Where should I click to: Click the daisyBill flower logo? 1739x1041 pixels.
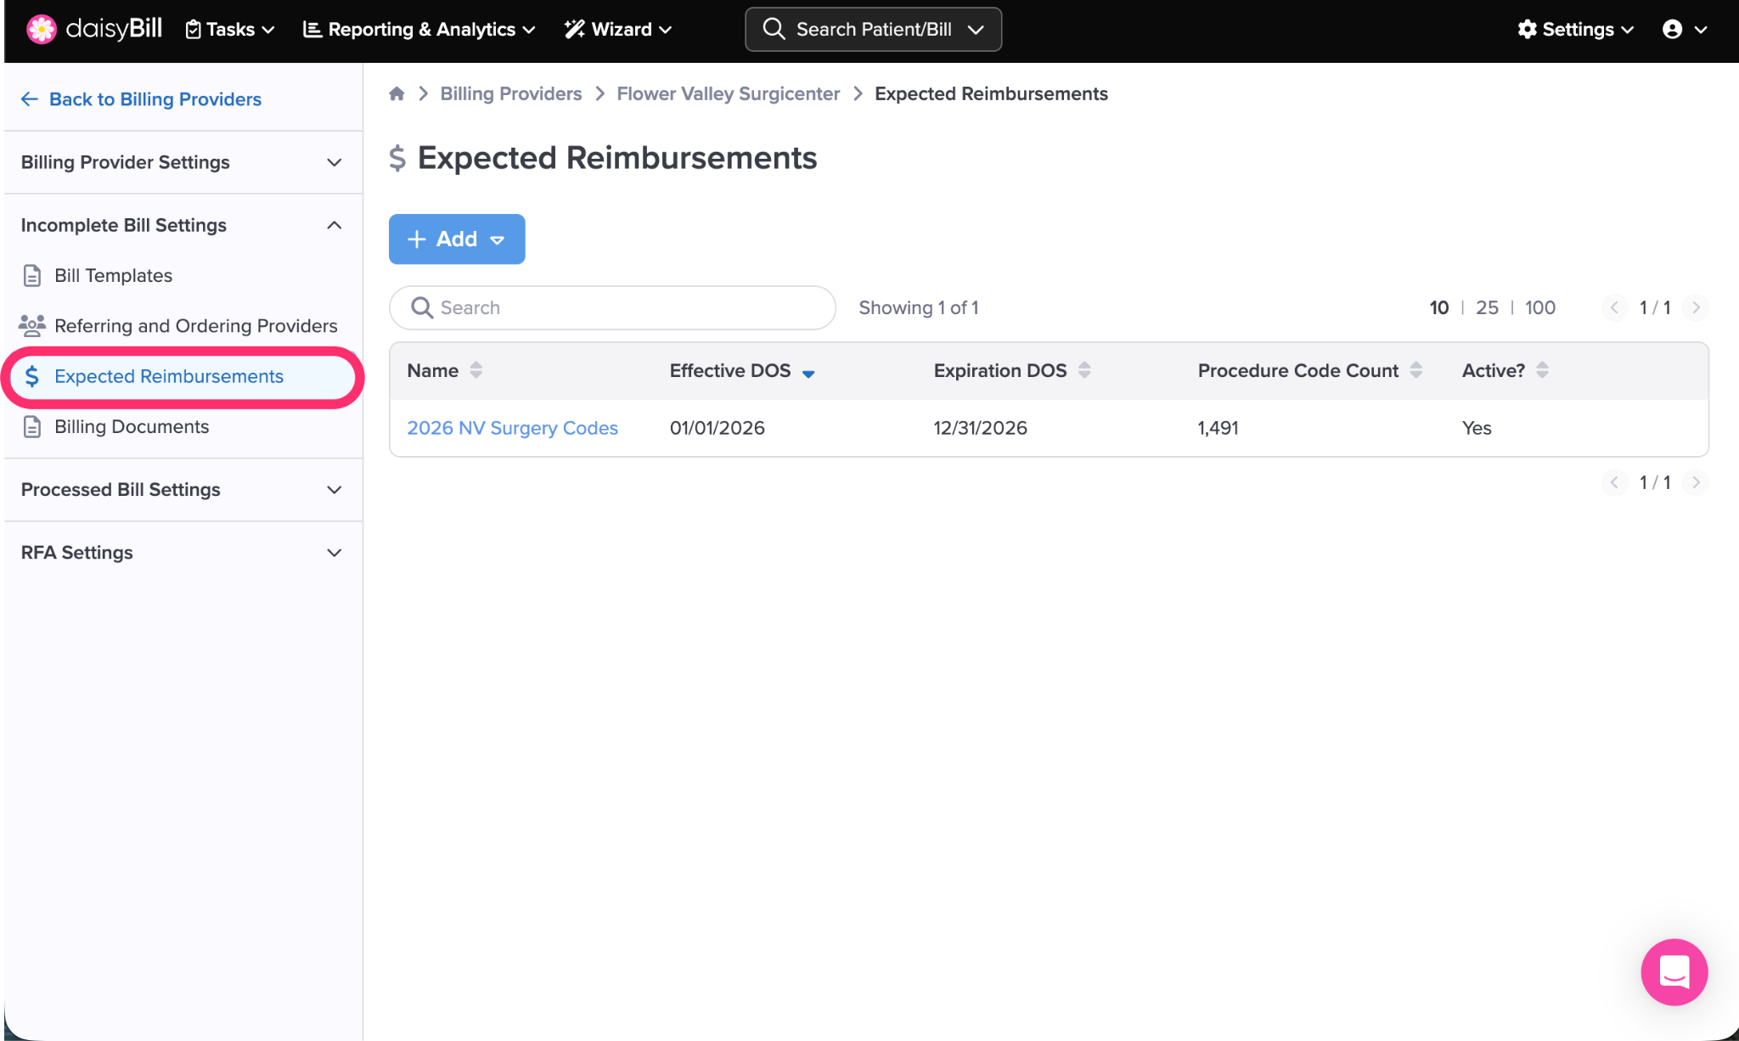pyautogui.click(x=40, y=29)
